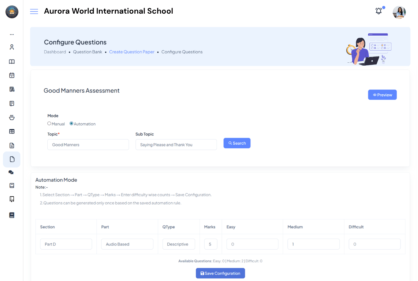Select the Automation mode radio button
Screen dimensions: 418x281
[71, 123]
